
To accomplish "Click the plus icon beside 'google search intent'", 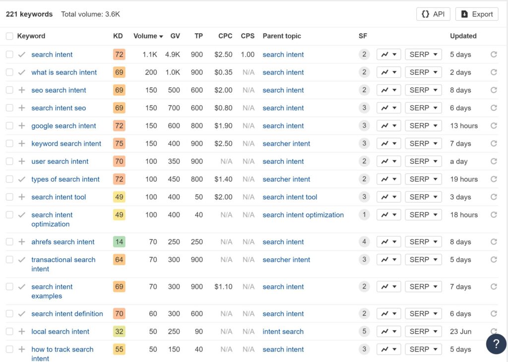I will pos(21,126).
